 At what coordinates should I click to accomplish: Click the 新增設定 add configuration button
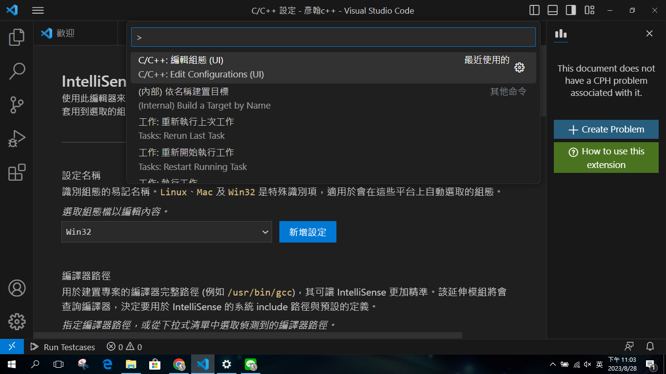point(308,232)
